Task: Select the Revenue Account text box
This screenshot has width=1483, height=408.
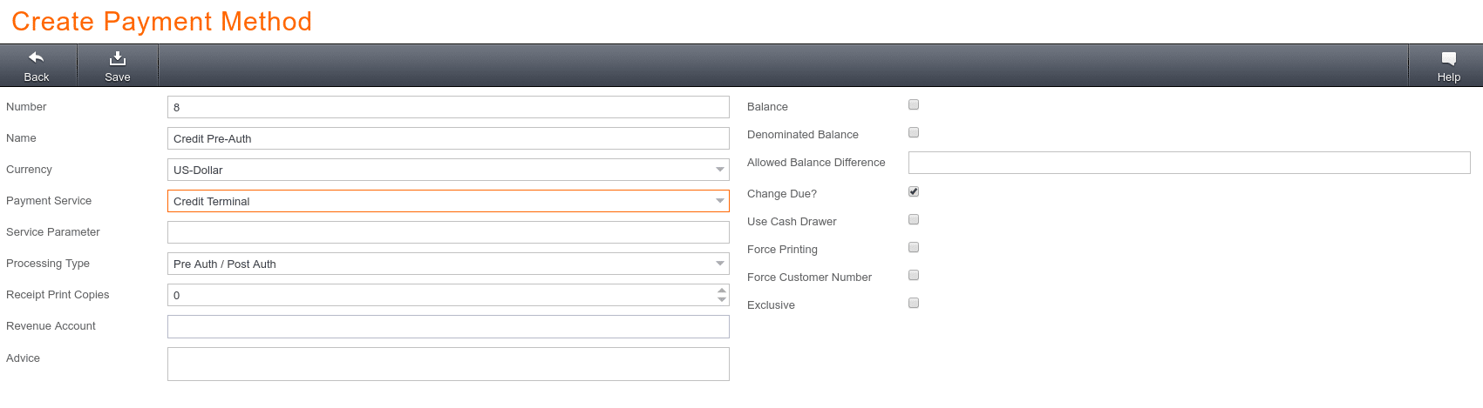Action: (448, 326)
